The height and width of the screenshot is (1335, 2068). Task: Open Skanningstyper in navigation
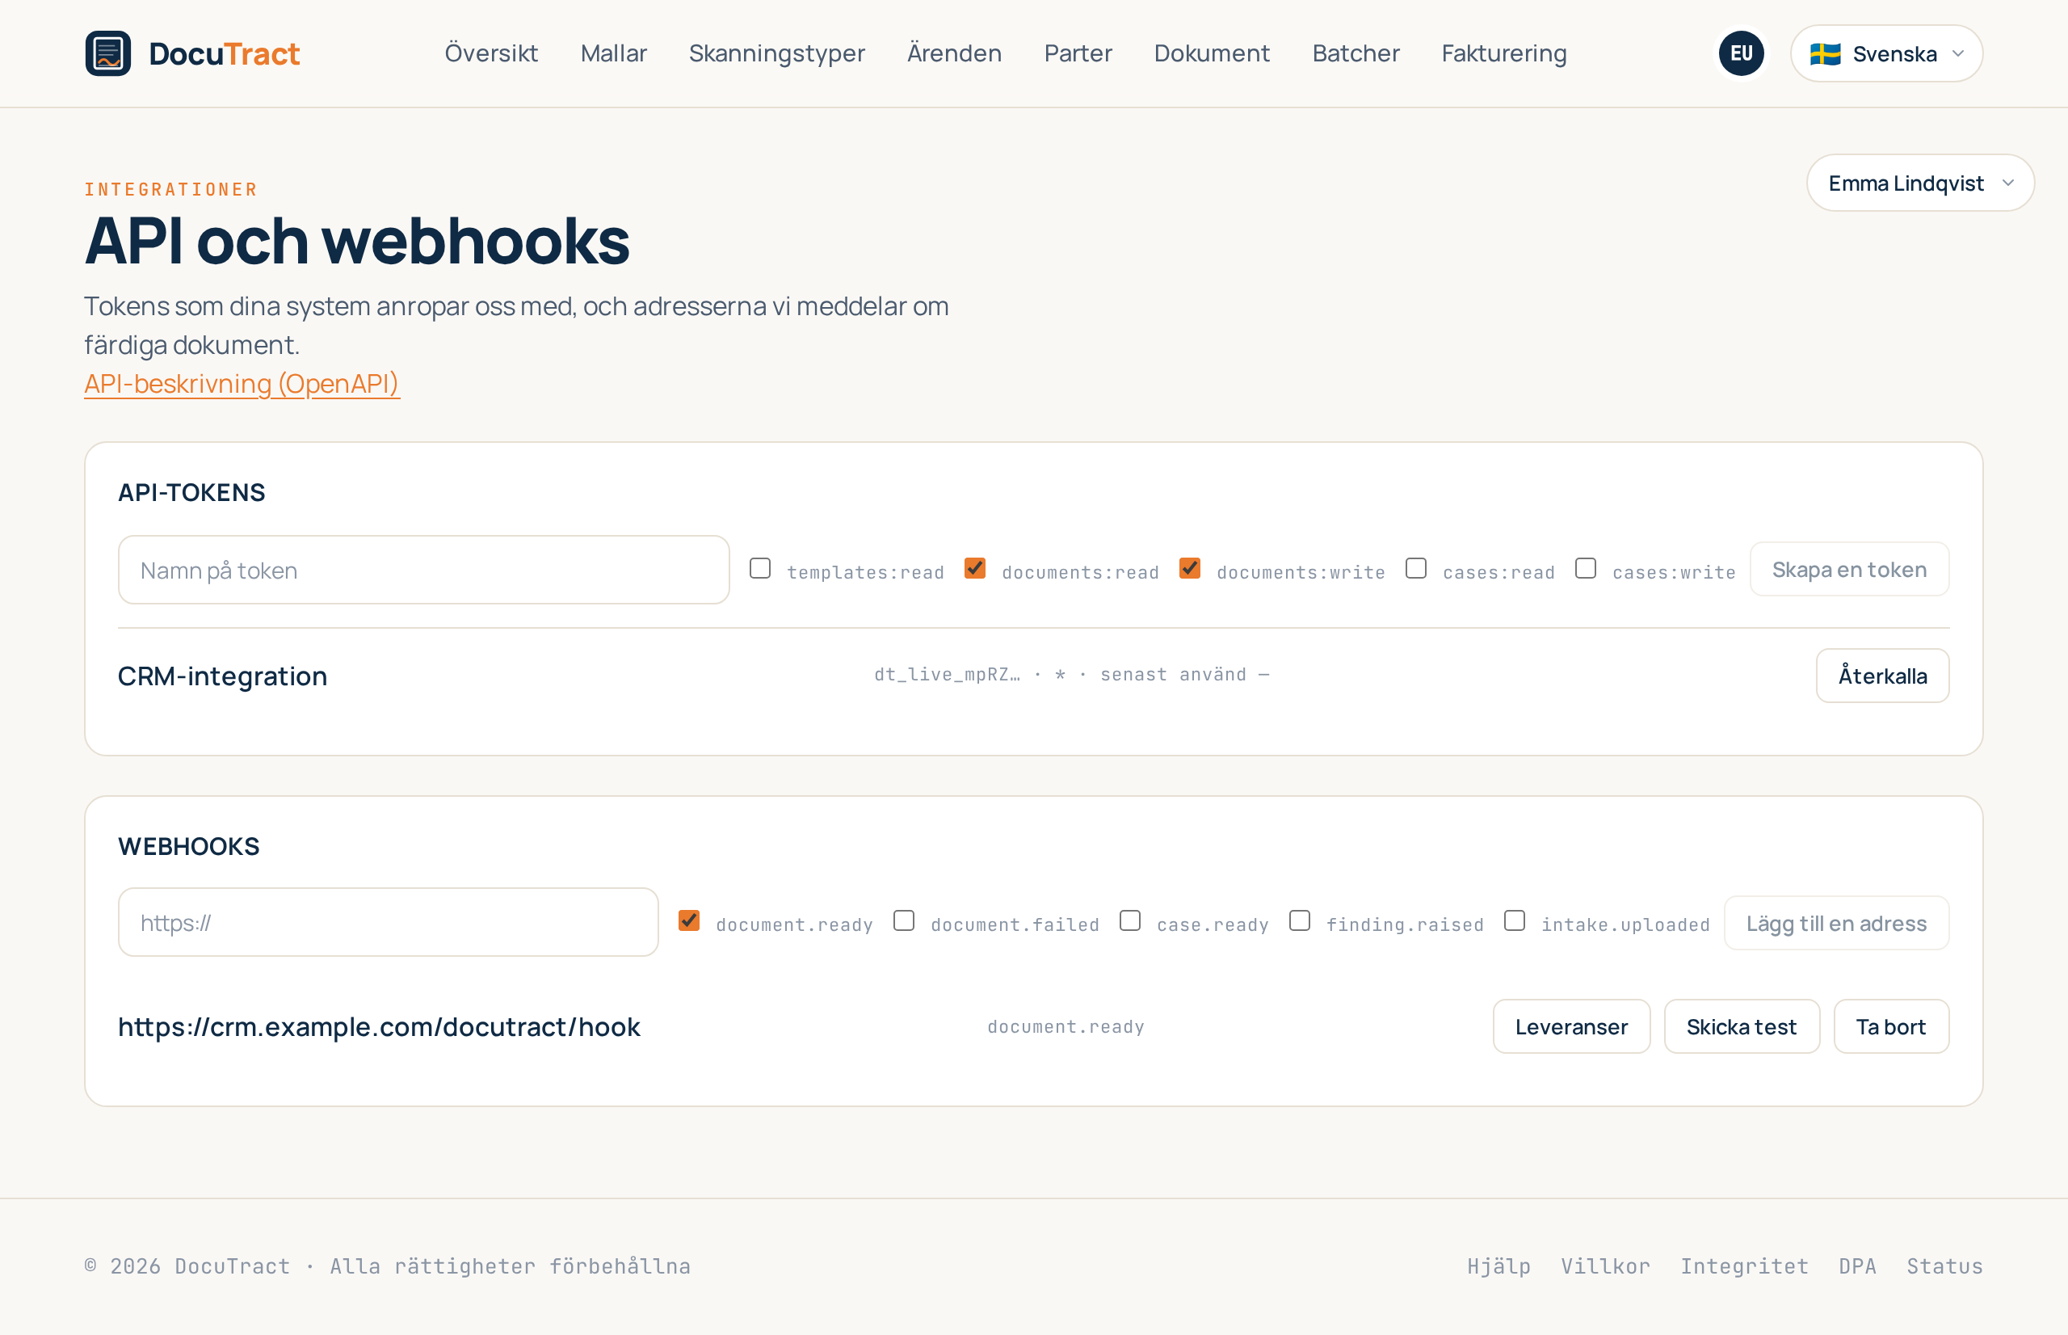pos(776,54)
